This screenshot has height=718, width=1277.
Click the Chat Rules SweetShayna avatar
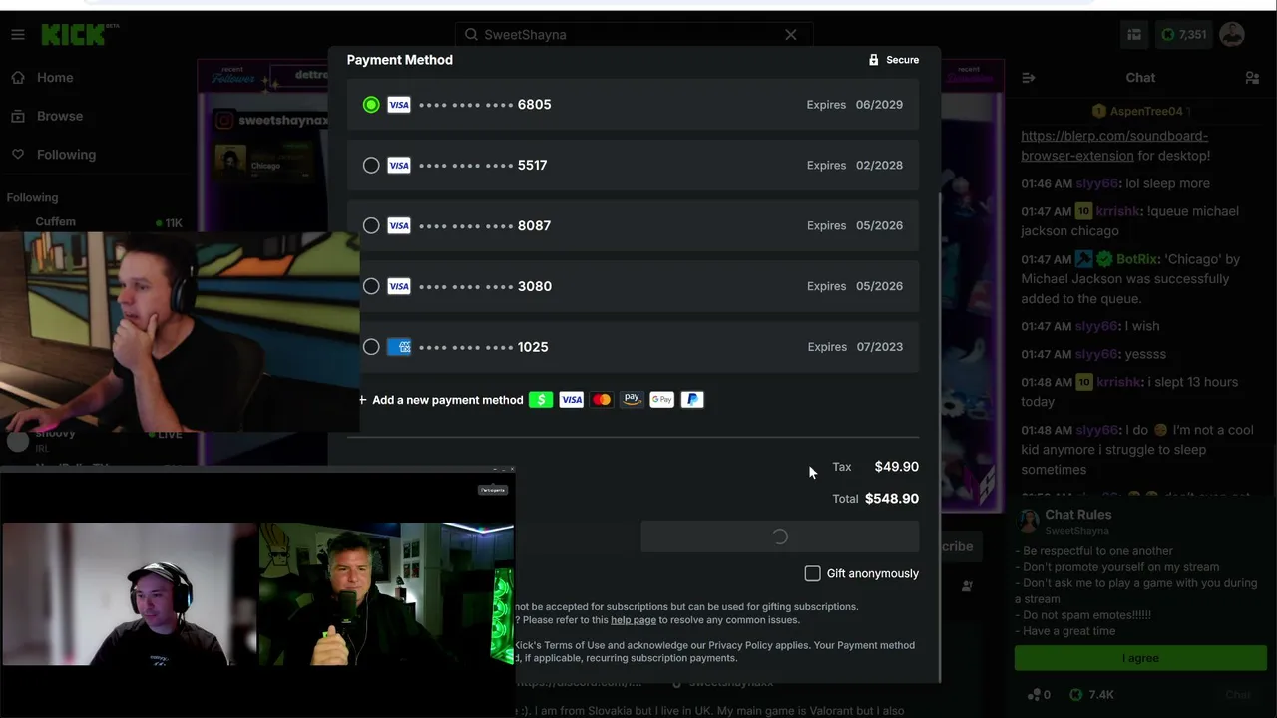click(1029, 521)
